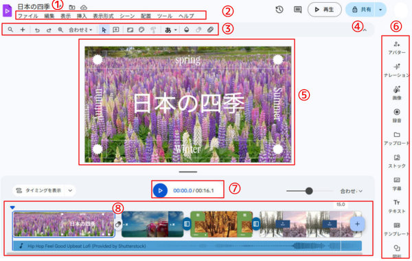This screenshot has height=261, width=412.
Task: Click the 再生 play button in header
Action: (325, 10)
